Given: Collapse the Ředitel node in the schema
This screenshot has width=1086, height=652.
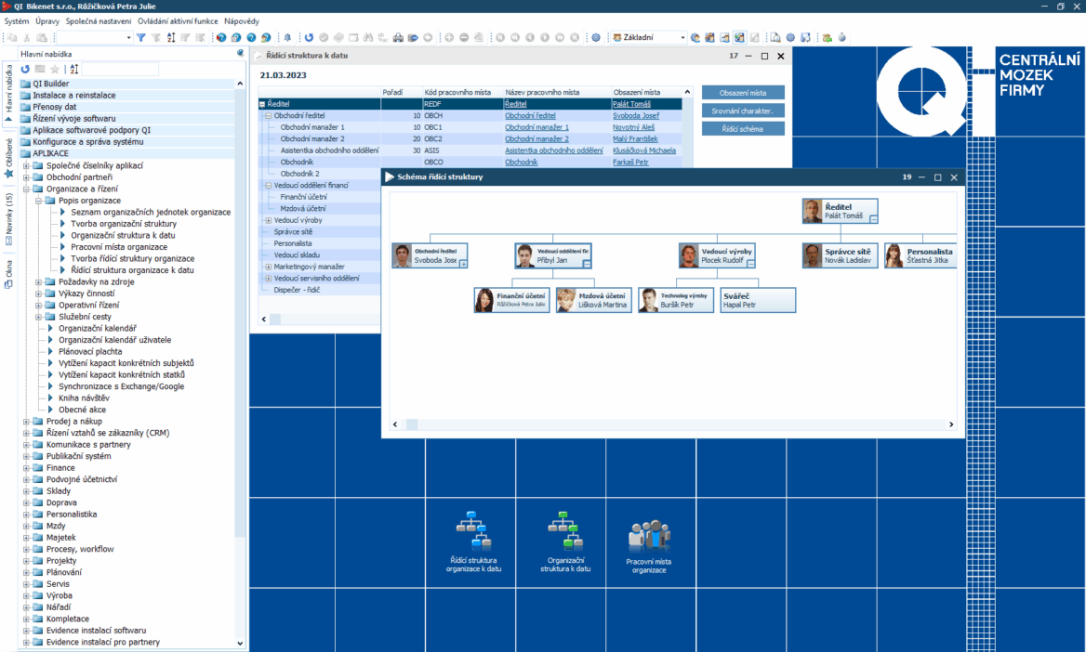Looking at the screenshot, I should (x=873, y=219).
